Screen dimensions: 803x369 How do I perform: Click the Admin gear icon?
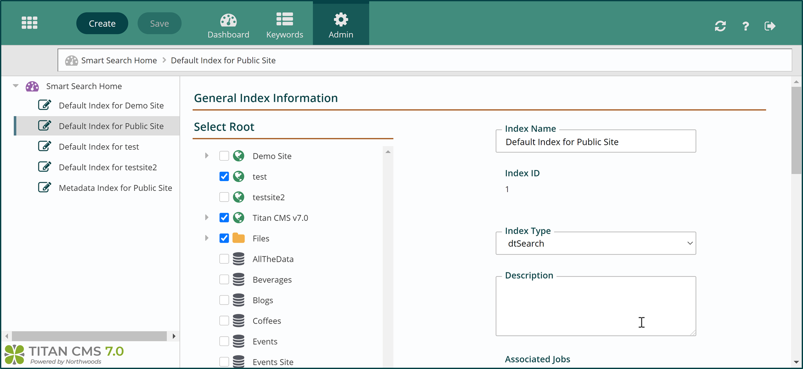tap(341, 19)
